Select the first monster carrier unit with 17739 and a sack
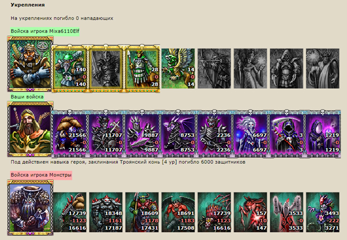347x240 pixels. 70,212
